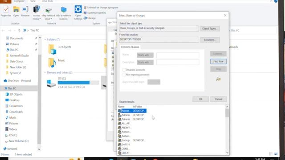Toggle Disabled accounts checkbox
The height and width of the screenshot is (160, 285).
[x=124, y=70]
